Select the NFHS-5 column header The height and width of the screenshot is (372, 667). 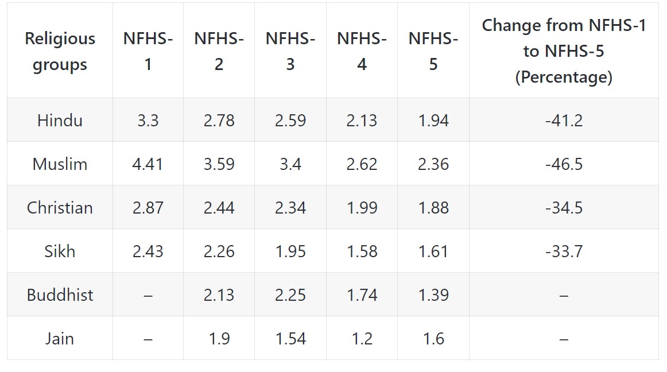pos(433,51)
